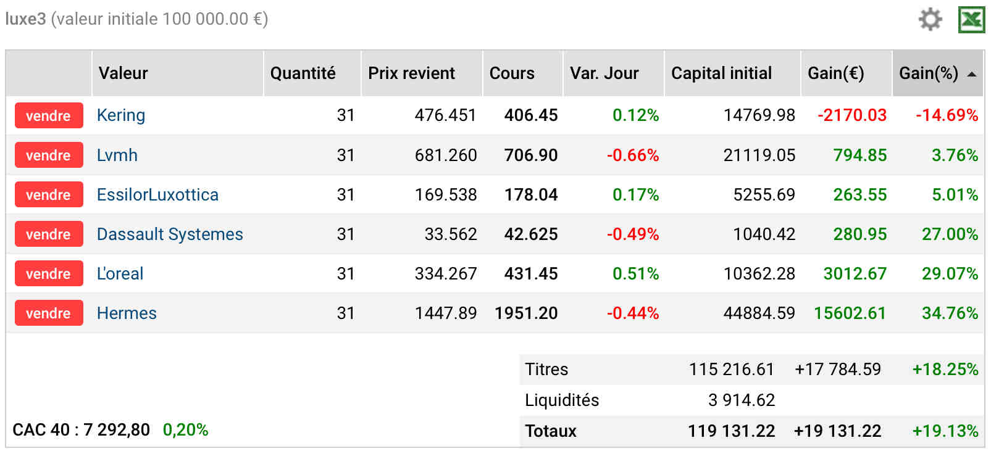Click CAC 40 variation 0,20%
The width and height of the screenshot is (991, 451).
(x=185, y=429)
